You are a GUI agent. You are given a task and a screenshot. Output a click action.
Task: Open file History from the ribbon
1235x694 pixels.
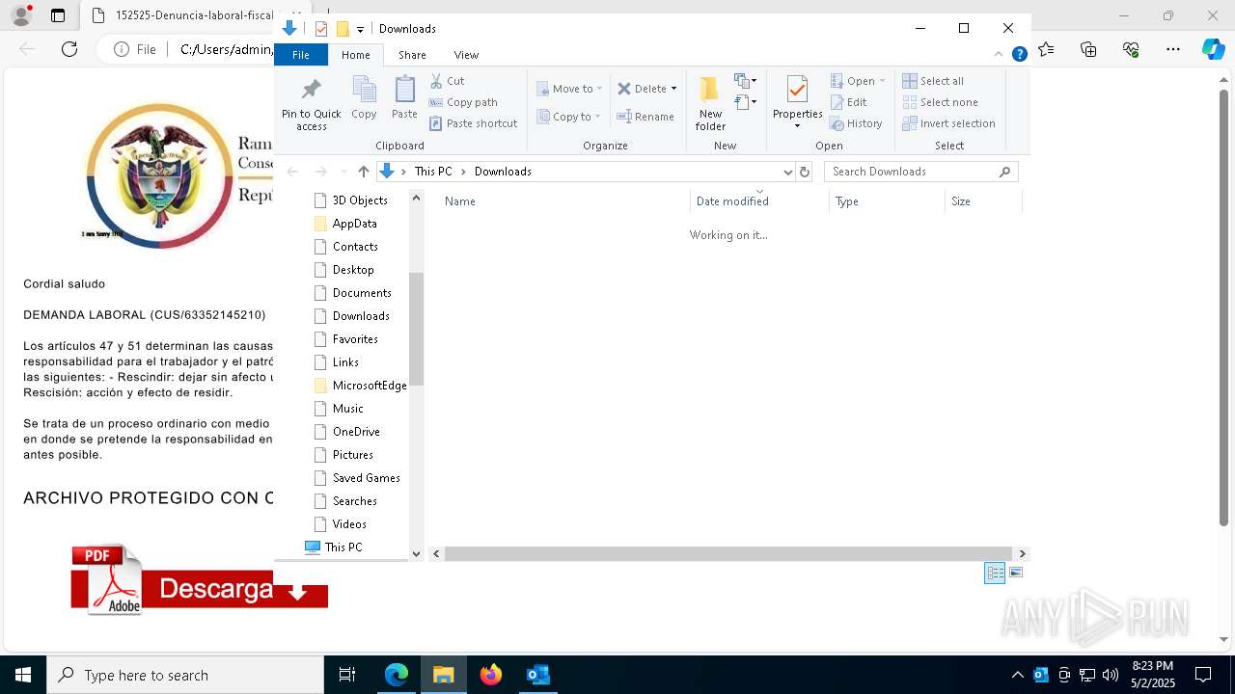(x=856, y=123)
